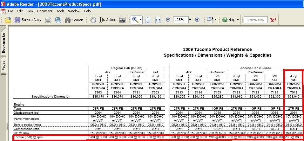
Task: Open a file with the folder icon
Action: coord(8,20)
